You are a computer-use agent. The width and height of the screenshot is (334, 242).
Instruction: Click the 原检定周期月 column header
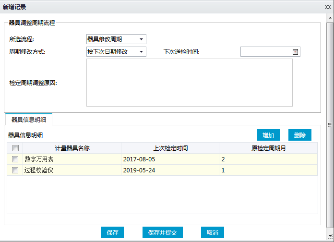(268, 148)
